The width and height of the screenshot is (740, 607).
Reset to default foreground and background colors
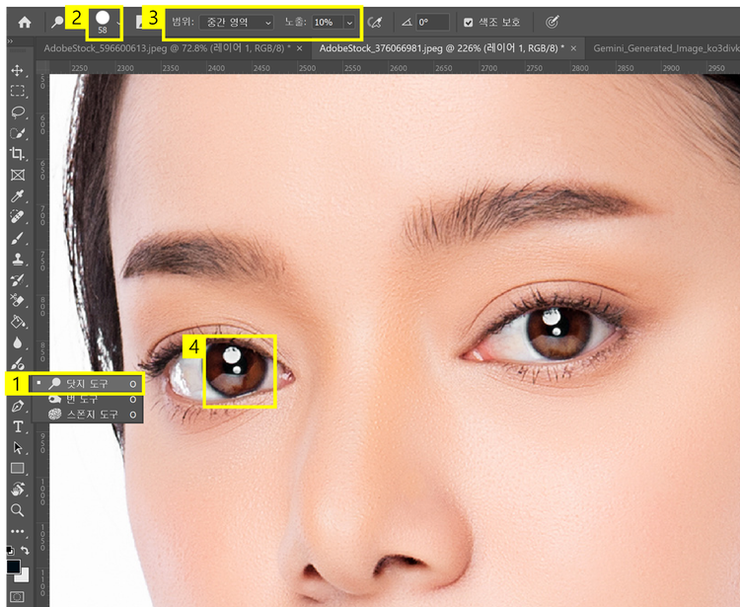(11, 551)
